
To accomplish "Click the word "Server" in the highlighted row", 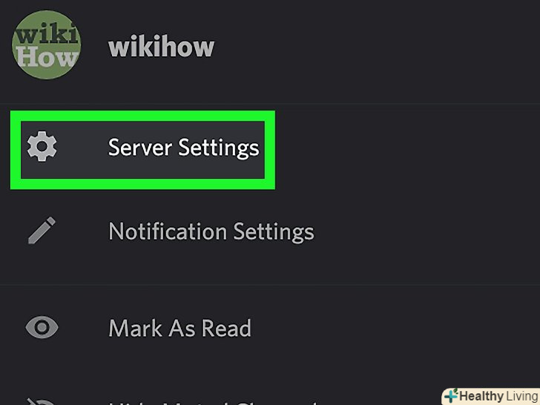I will (x=140, y=148).
